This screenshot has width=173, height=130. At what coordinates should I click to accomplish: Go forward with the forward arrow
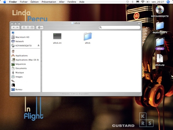[x=17, y=27]
